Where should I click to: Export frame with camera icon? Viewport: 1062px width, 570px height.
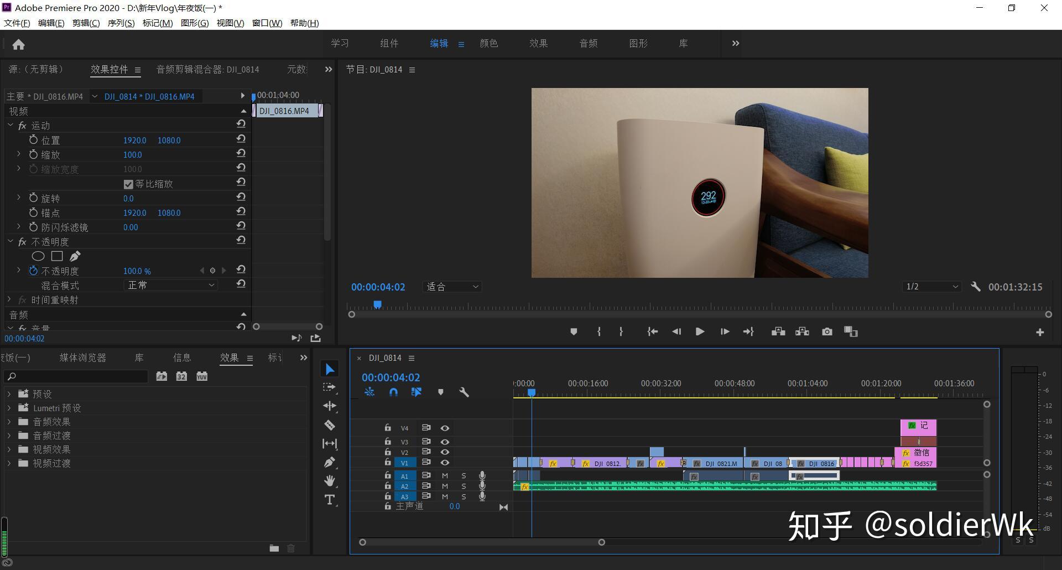click(x=827, y=331)
